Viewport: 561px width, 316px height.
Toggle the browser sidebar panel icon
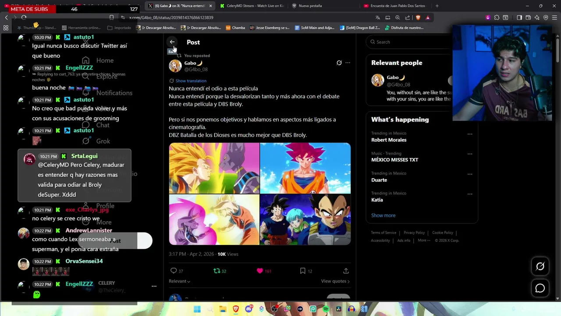(x=519, y=18)
